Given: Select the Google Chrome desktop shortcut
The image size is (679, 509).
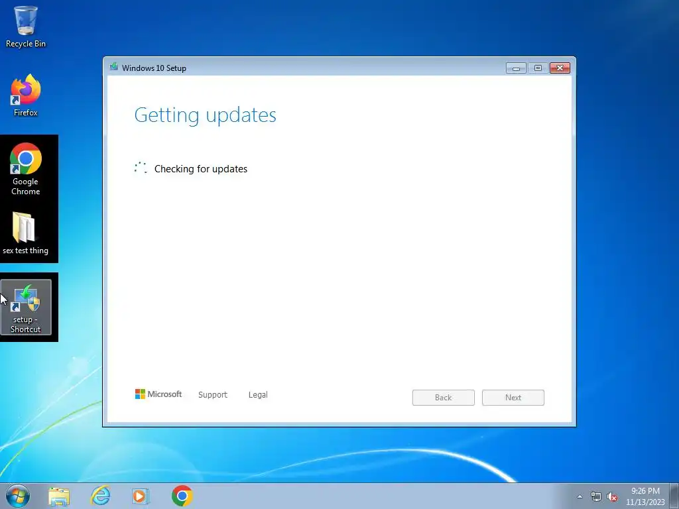Looking at the screenshot, I should 26,169.
